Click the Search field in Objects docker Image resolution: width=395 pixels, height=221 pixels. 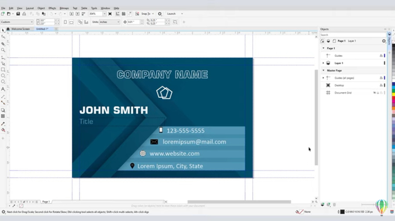353,35
